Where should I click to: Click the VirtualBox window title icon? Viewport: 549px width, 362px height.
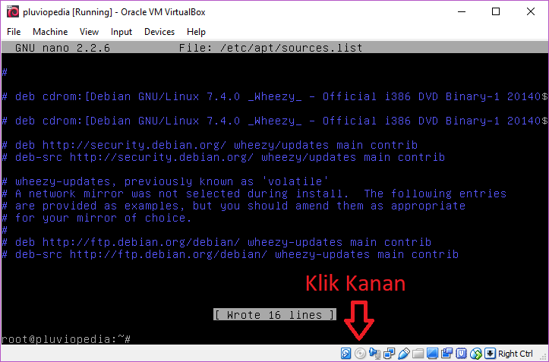click(x=13, y=12)
